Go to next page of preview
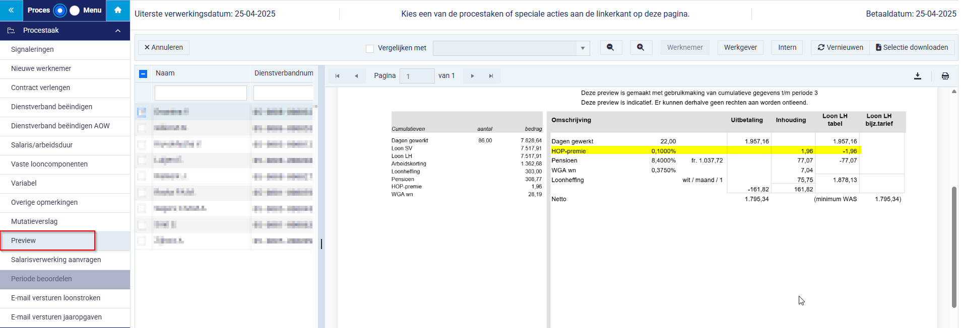The image size is (961, 328). [x=472, y=76]
